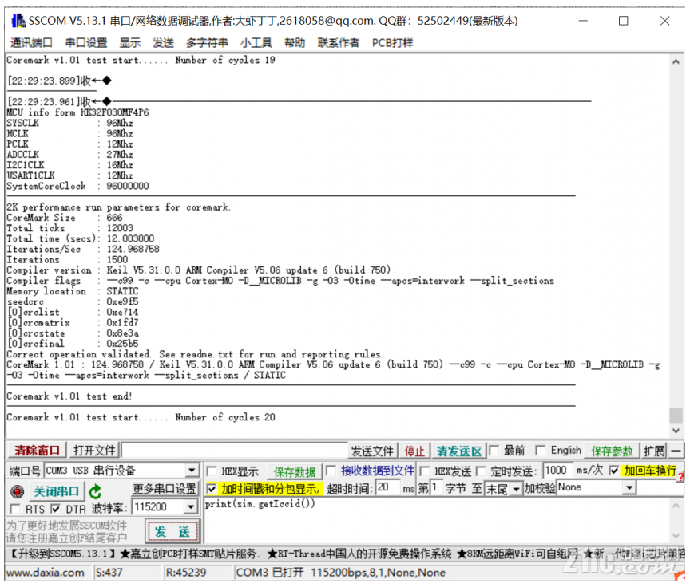Click the green reopen serial port icon

[94, 490]
